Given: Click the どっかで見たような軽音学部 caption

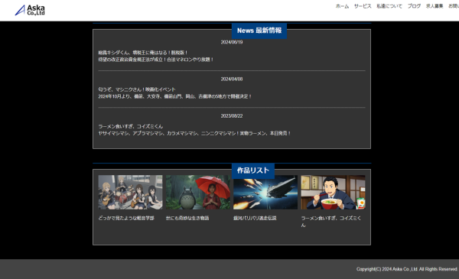Looking at the screenshot, I should [126, 218].
